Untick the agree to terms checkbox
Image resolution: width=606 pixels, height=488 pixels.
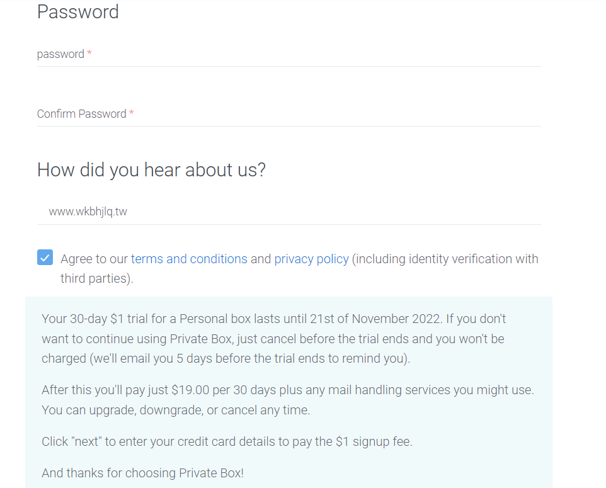(45, 258)
